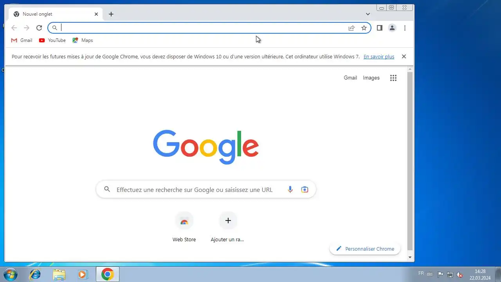
Task: Open Windows Explorer from the taskbar
Action: coord(59,274)
